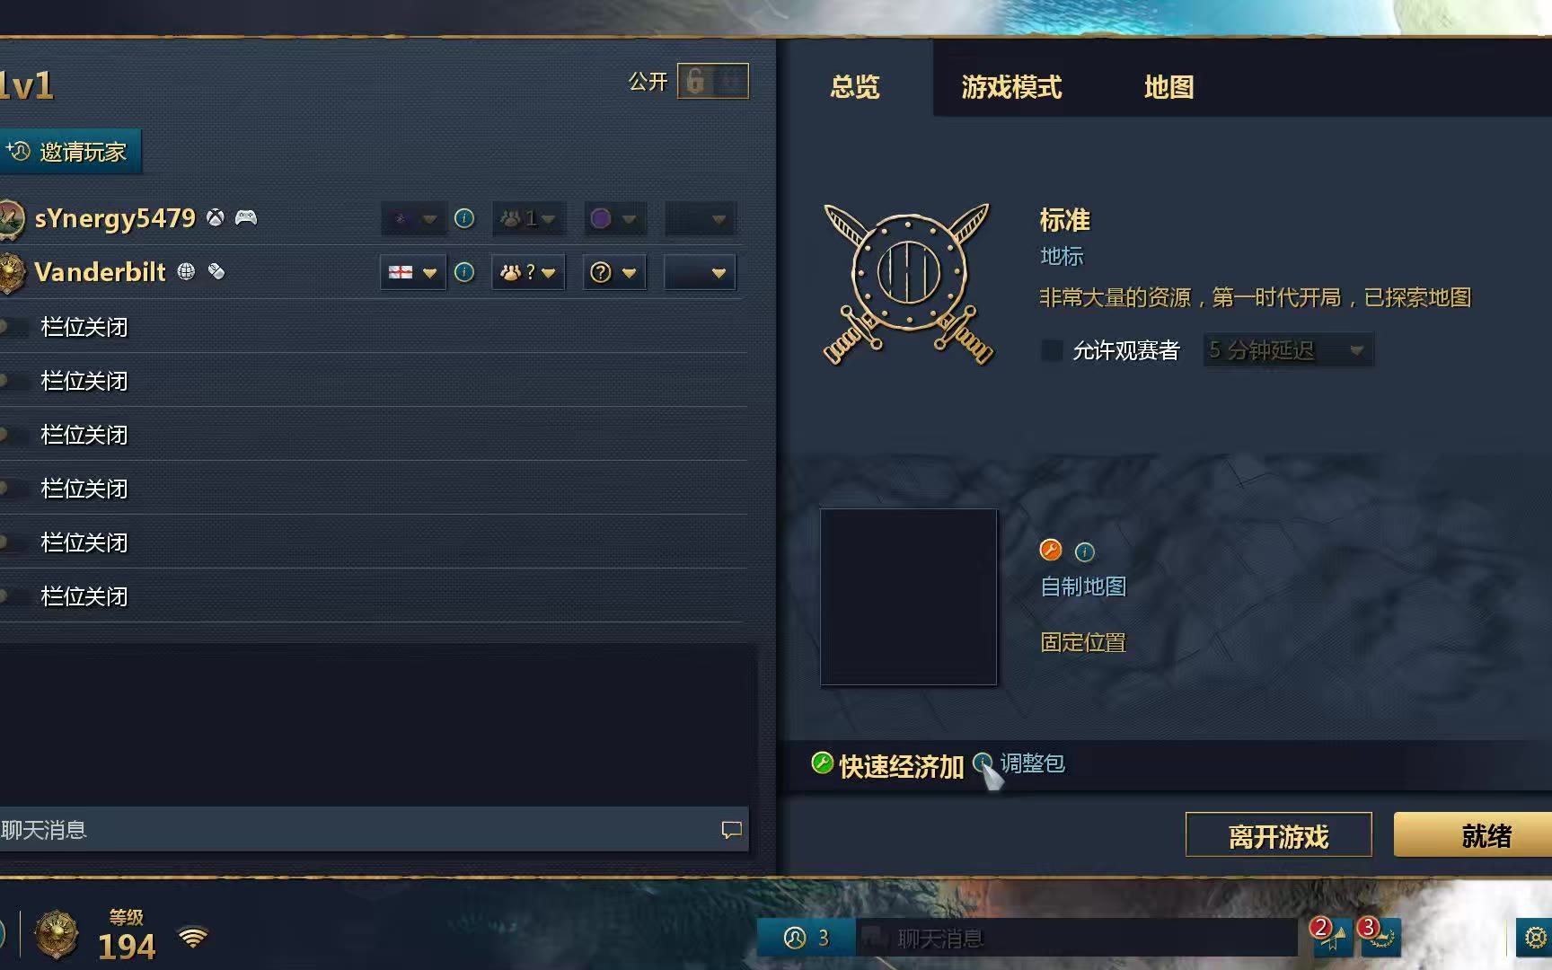Image resolution: width=1552 pixels, height=970 pixels.
Task: Click the info icon next to the map wrench
Action: [x=1085, y=551]
